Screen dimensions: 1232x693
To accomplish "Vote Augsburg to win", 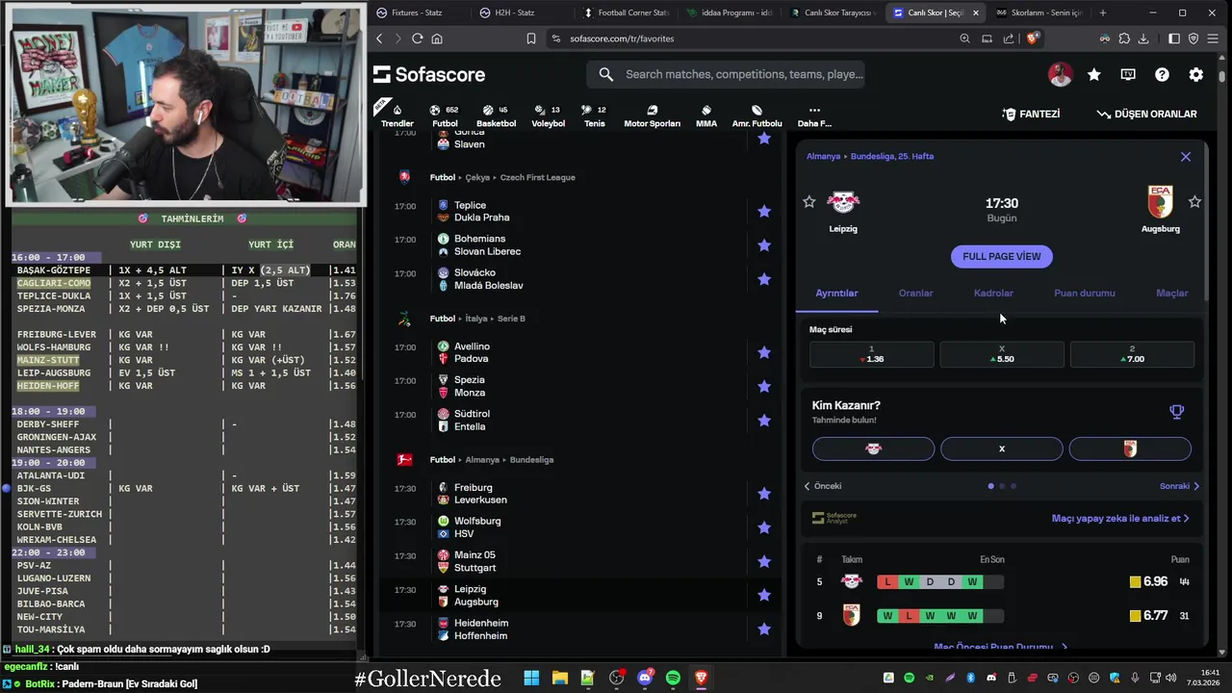I will (x=1130, y=449).
